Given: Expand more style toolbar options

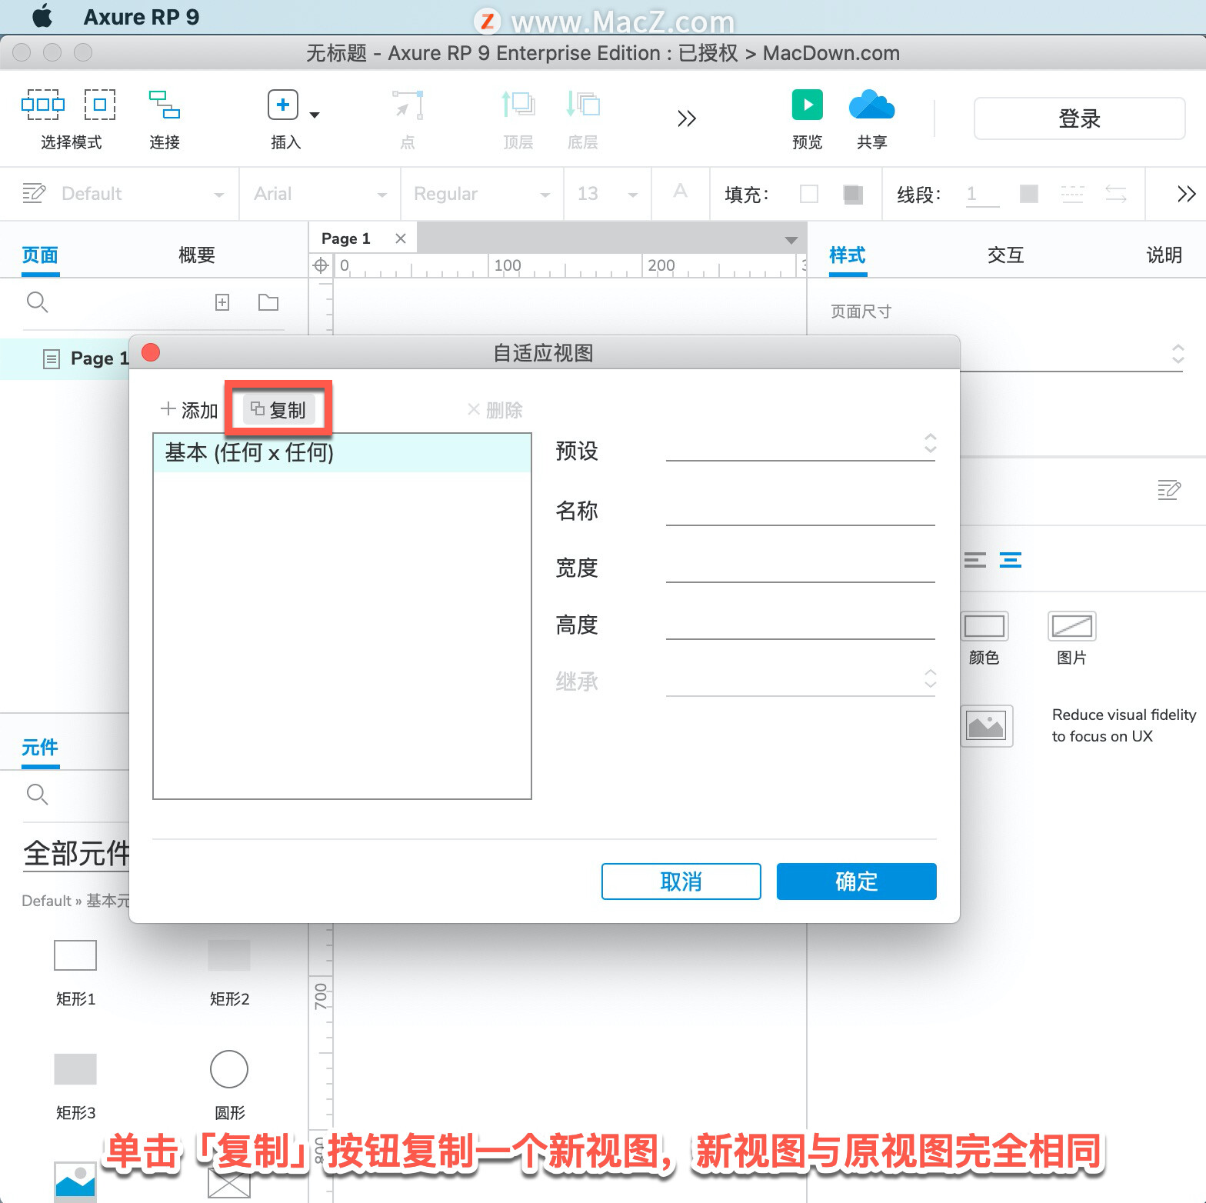Looking at the screenshot, I should pyautogui.click(x=1187, y=194).
